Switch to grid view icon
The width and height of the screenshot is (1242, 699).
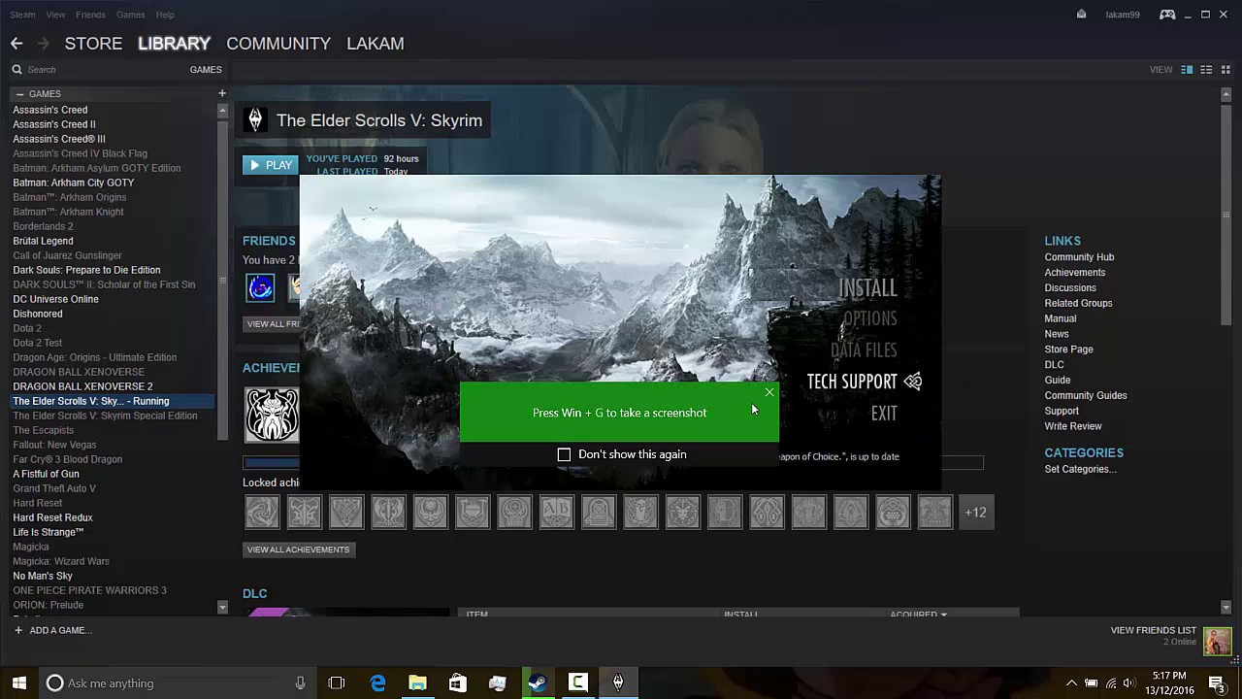point(1226,70)
